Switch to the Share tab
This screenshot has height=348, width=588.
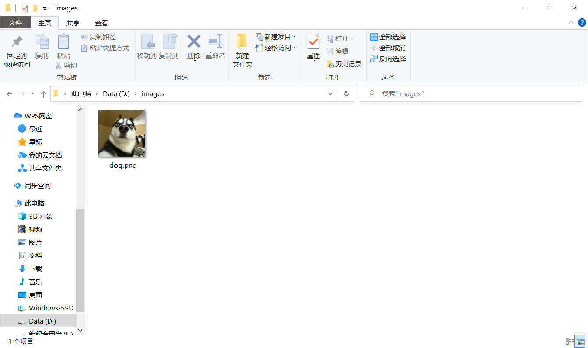73,23
